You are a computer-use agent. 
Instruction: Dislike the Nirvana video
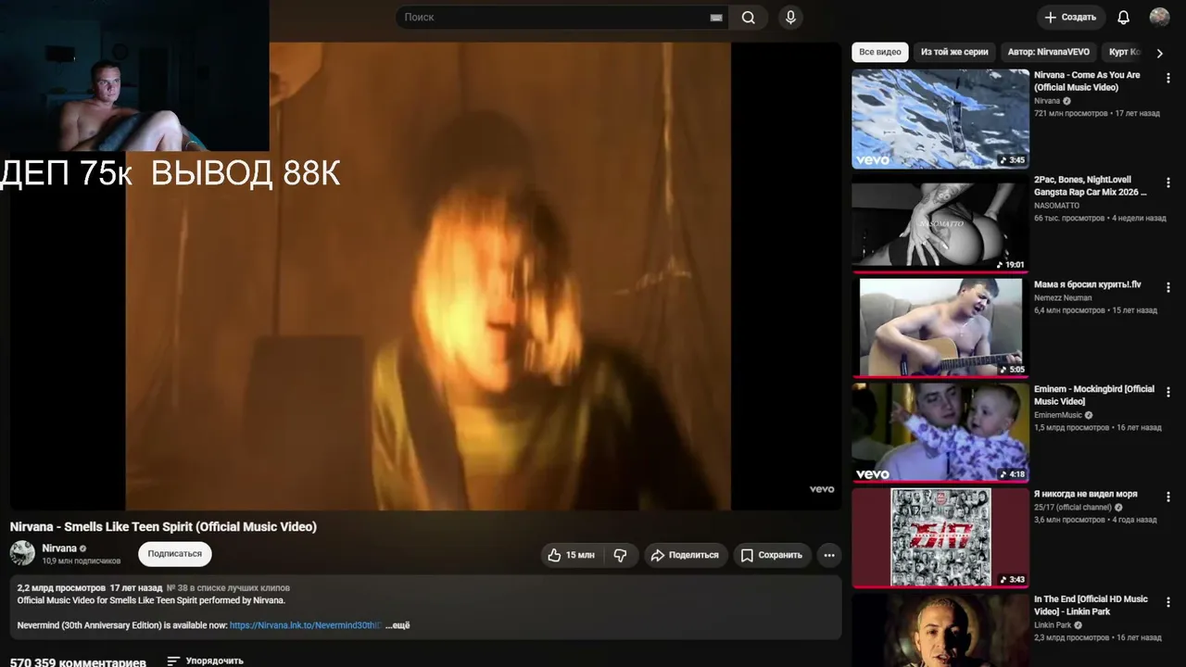tap(621, 555)
